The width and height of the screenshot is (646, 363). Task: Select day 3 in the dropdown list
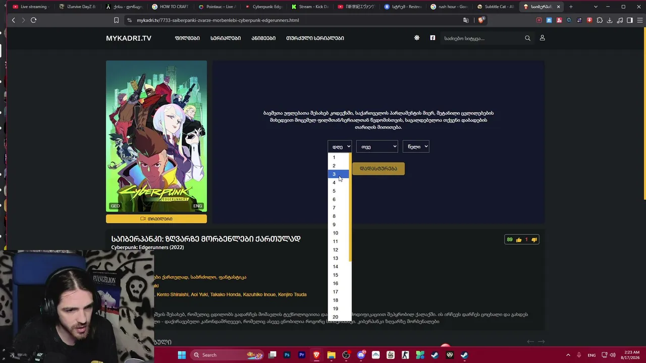click(338, 174)
